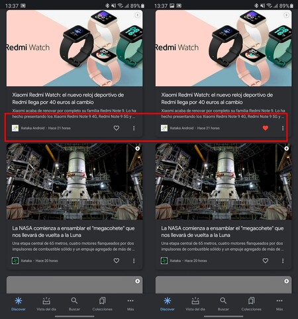Tap Redmi Note 9 summary text, left phone
Screen dimensions: 298x319
coord(74,113)
